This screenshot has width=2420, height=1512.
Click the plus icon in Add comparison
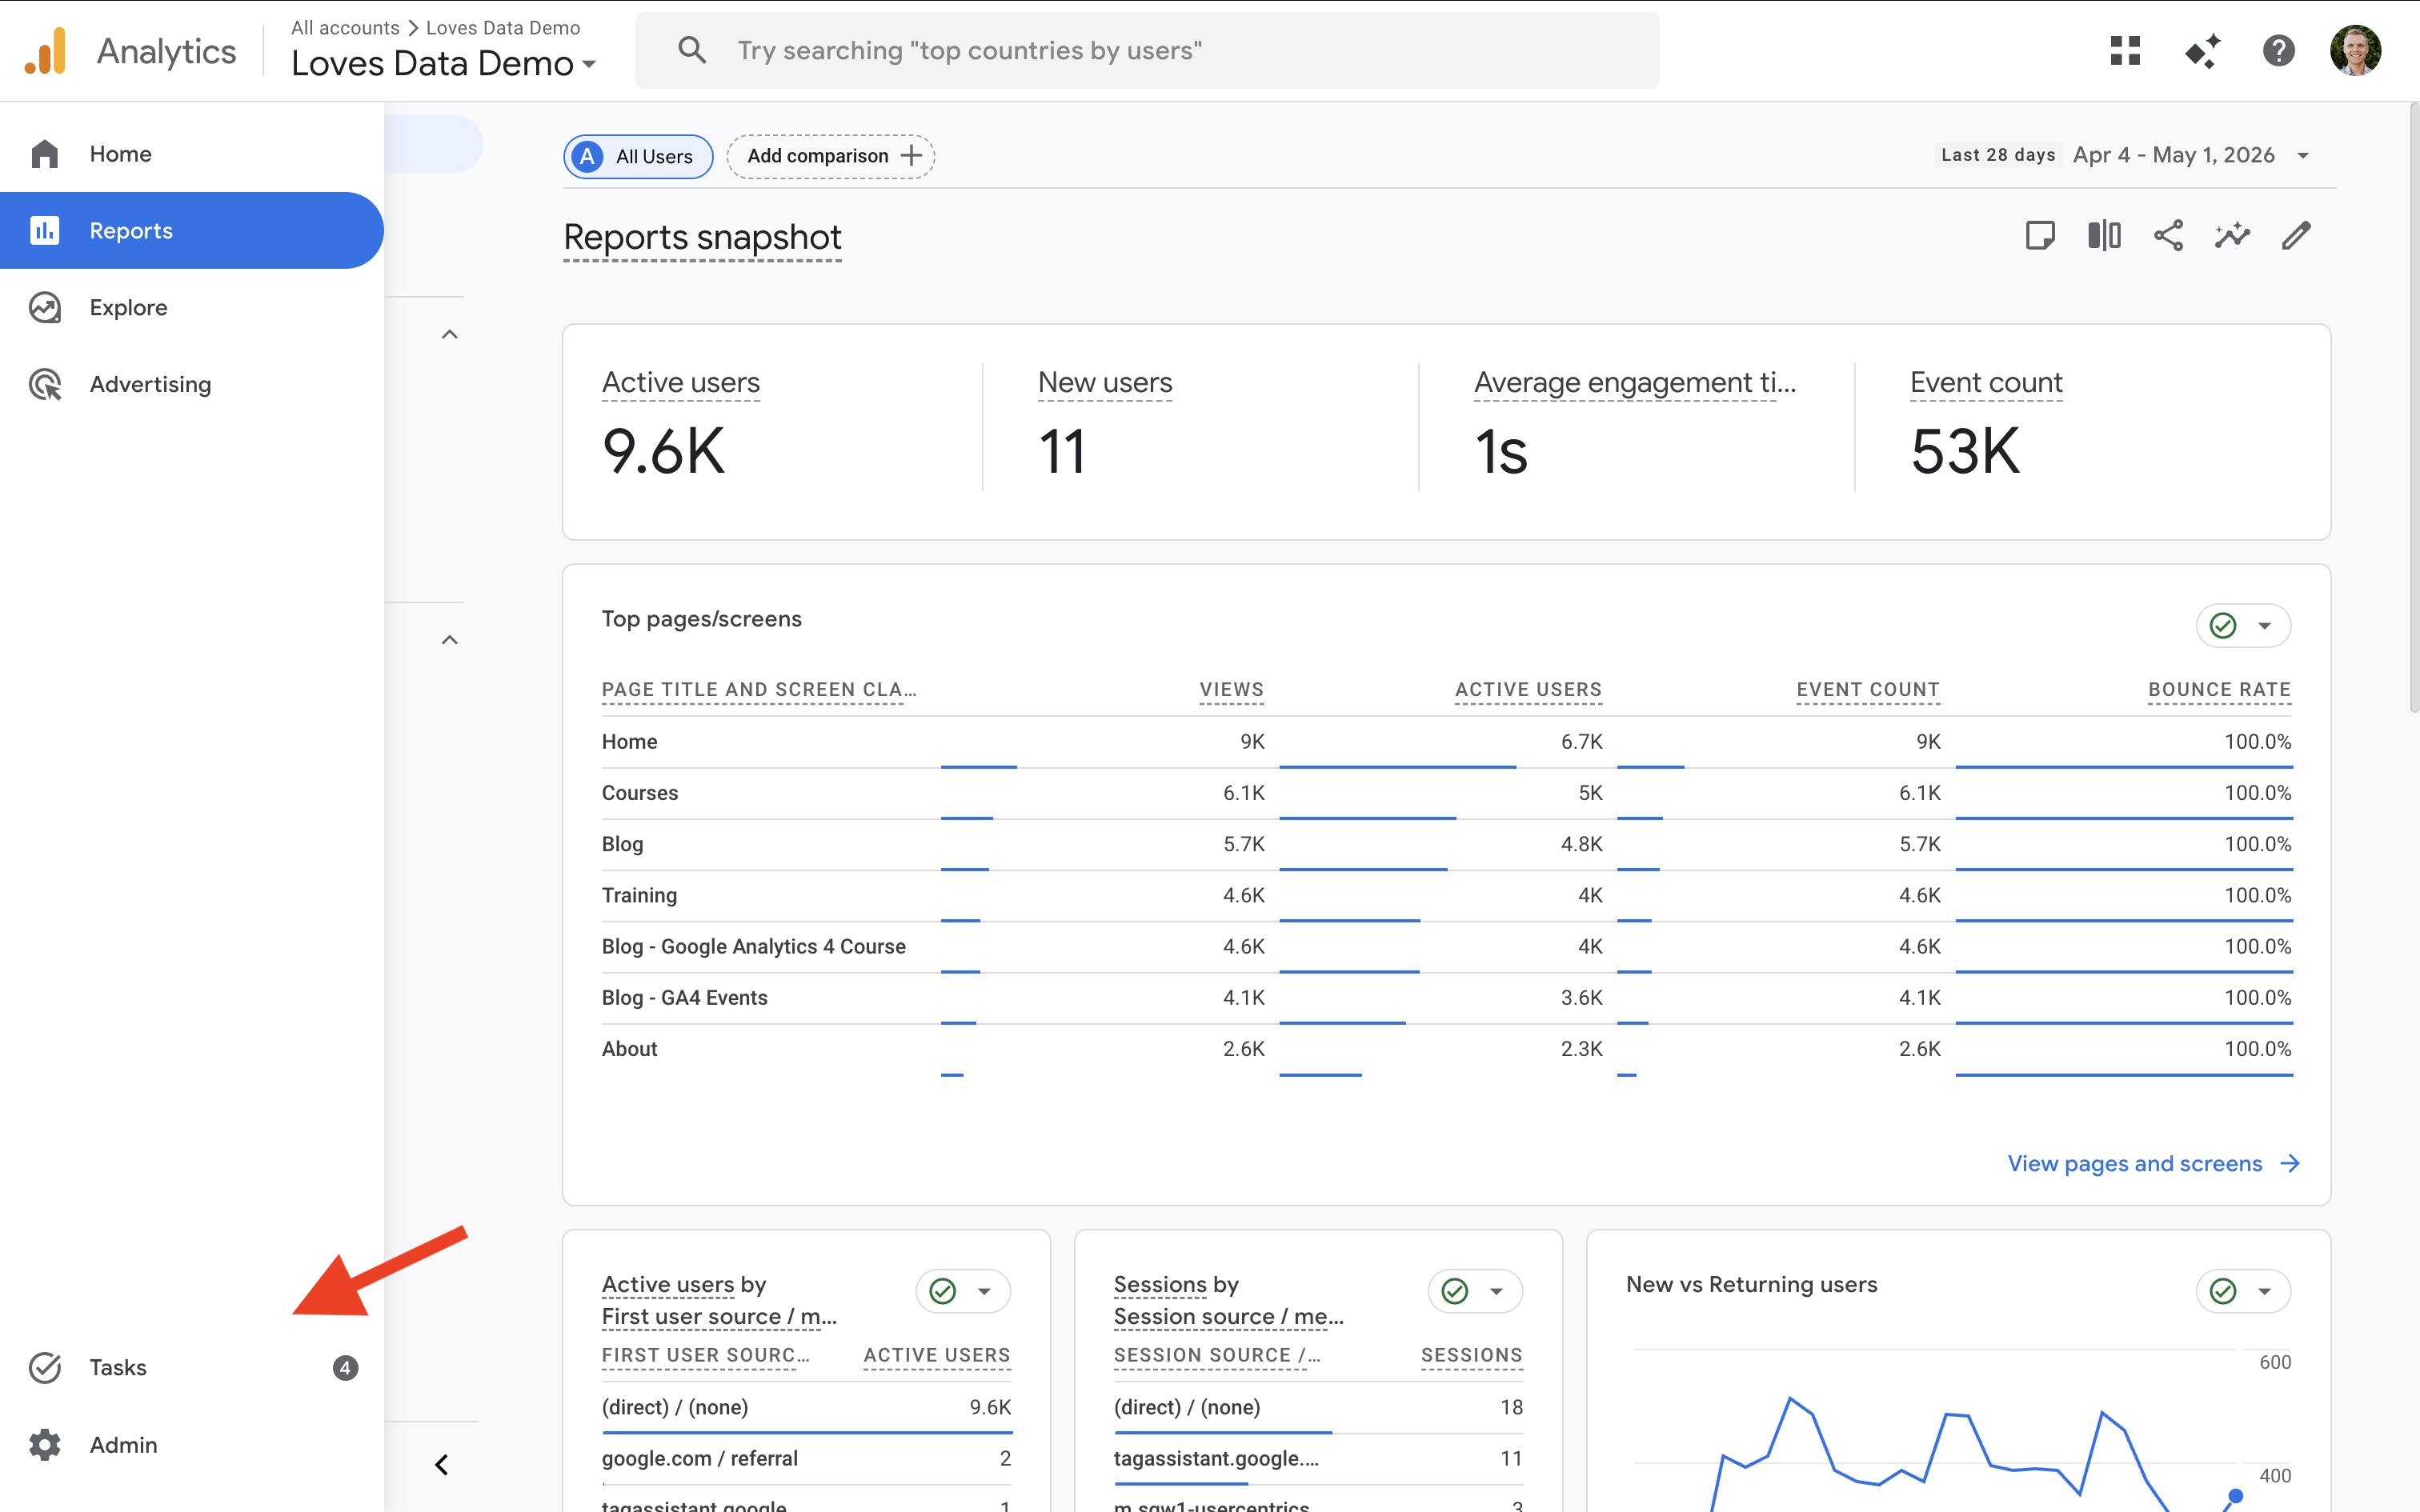(911, 156)
